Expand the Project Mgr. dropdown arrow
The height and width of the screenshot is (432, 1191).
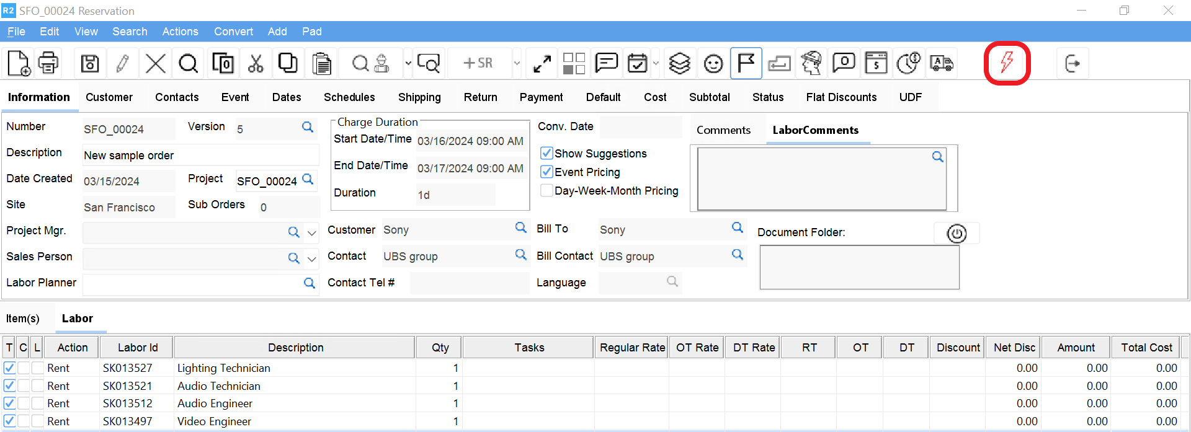[x=312, y=233]
